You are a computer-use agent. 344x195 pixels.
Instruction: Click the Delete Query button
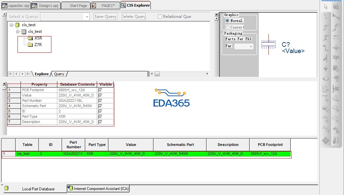[134, 17]
